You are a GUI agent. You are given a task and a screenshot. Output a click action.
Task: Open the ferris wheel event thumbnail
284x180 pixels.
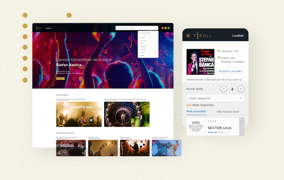pyautogui.click(x=103, y=148)
